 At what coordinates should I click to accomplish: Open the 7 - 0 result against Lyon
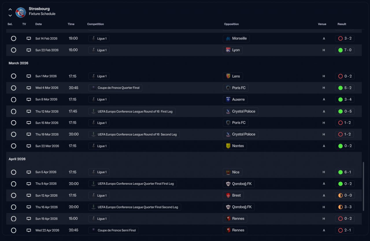pyautogui.click(x=345, y=50)
